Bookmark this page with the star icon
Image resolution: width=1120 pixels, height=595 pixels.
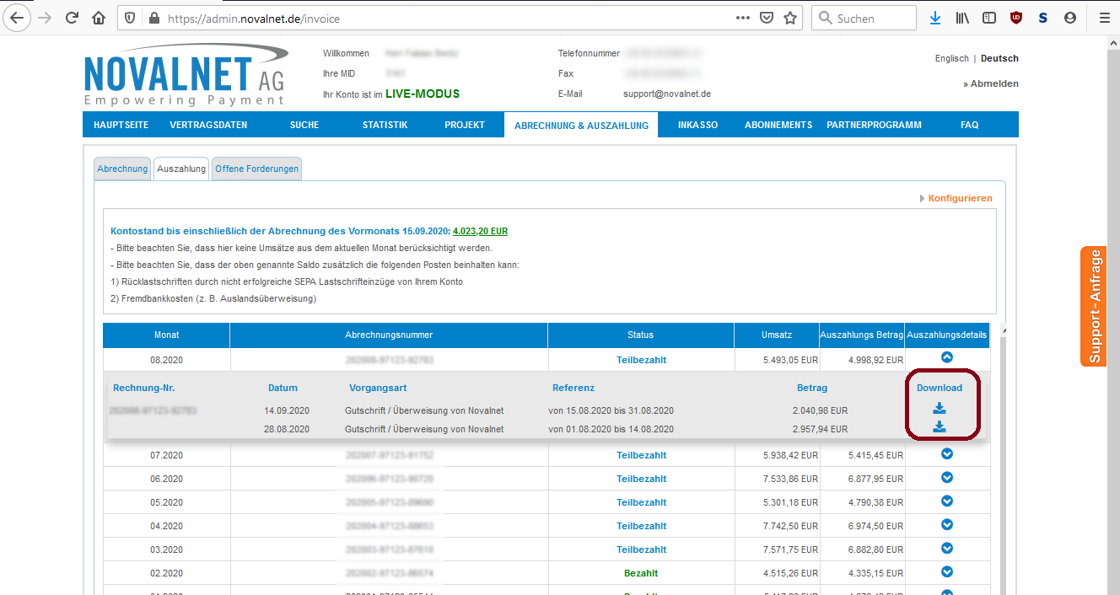pos(790,18)
